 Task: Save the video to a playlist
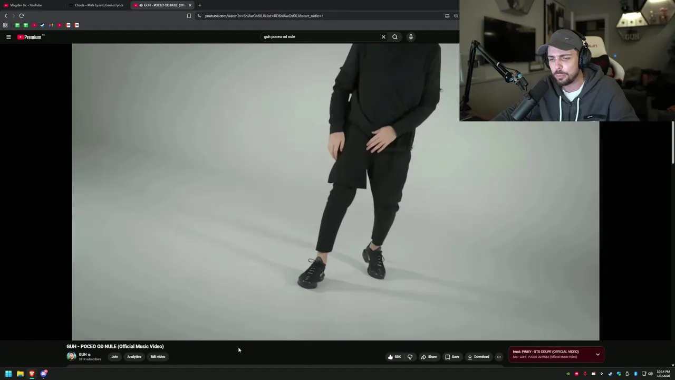coord(452,357)
